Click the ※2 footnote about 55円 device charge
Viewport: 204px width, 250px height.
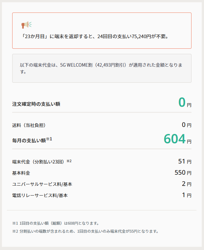click(x=85, y=231)
